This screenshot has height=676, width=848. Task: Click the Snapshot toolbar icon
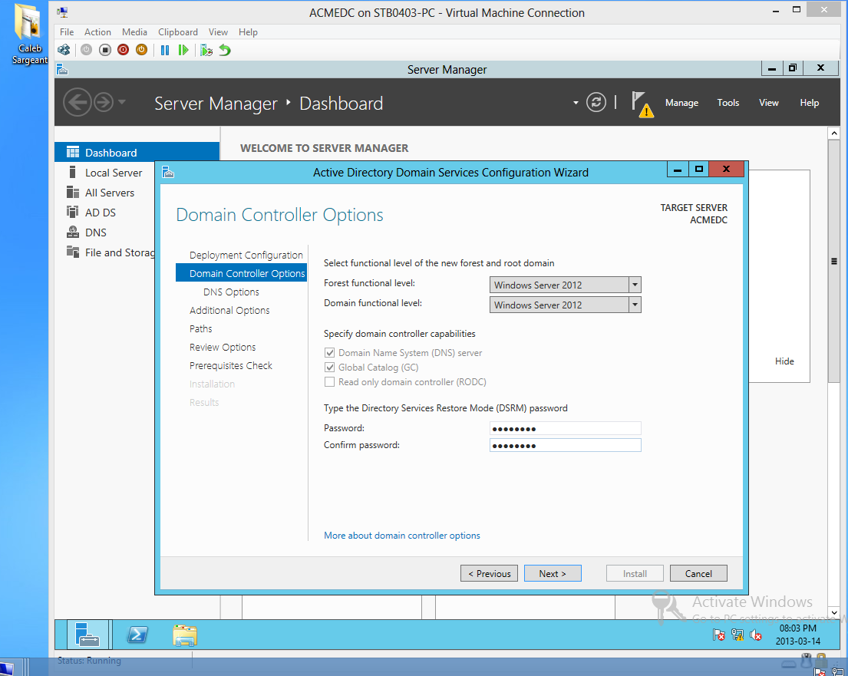click(x=206, y=51)
